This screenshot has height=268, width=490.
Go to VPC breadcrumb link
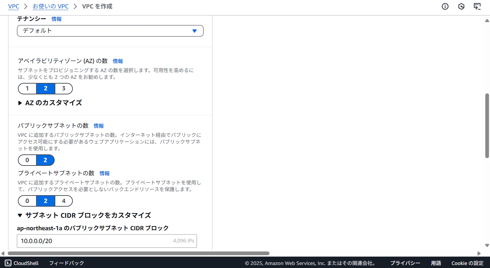(x=13, y=6)
